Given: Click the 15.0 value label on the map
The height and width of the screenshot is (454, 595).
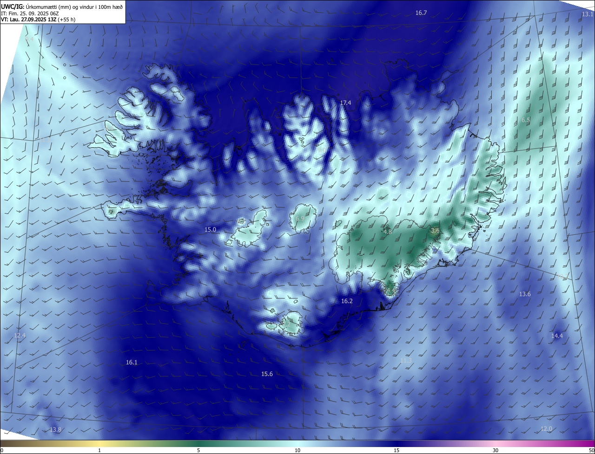Looking at the screenshot, I should click(x=211, y=230).
